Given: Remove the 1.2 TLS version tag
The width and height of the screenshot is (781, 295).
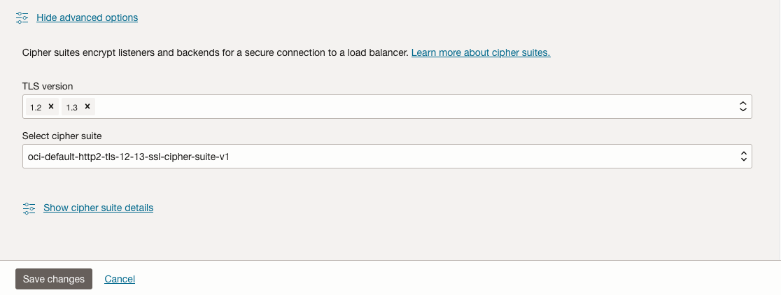Looking at the screenshot, I should [x=51, y=107].
